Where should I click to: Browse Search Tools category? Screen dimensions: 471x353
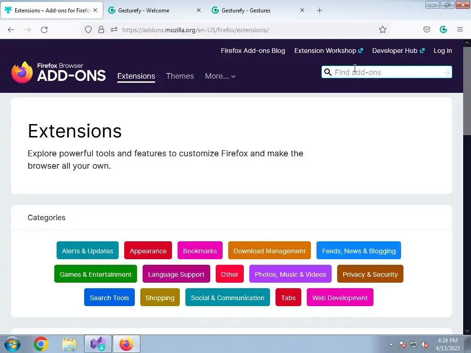[x=109, y=297]
